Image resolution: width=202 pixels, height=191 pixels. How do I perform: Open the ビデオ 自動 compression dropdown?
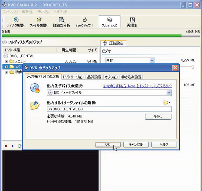point(152,60)
